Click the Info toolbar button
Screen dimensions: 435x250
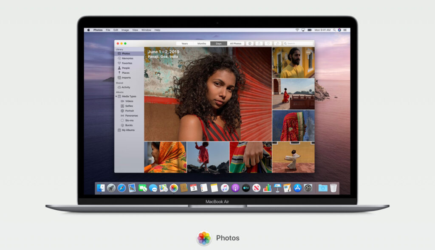point(249,44)
